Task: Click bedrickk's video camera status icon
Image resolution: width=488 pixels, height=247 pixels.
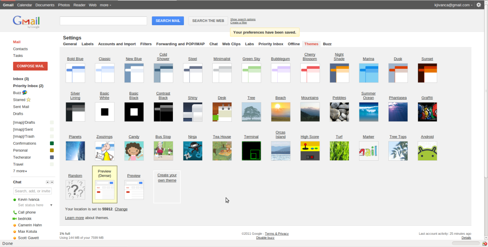Action: pos(15,219)
